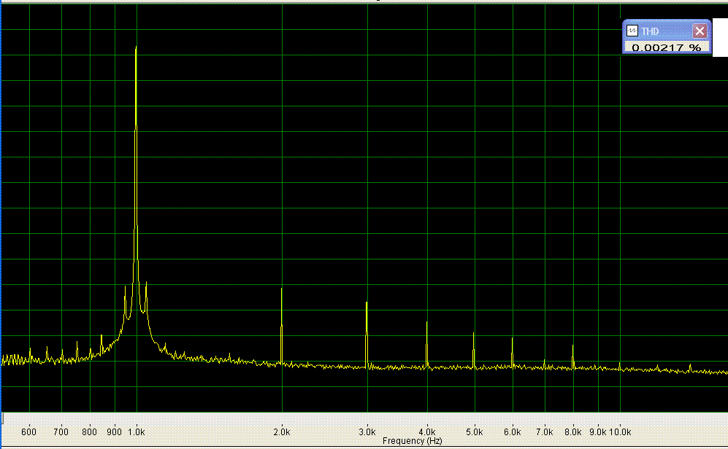Close the THD readout window
Viewport: 728px width, 449px height.
(x=700, y=31)
